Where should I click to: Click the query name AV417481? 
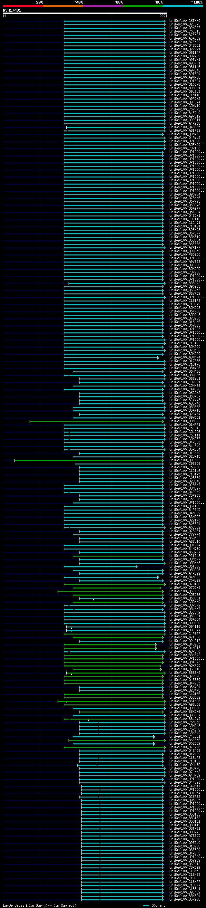tap(12, 11)
